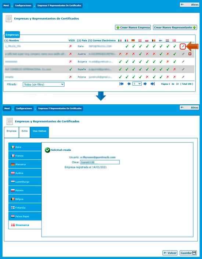Switch to the Extra tab
Image resolution: width=202 pixels, height=259 pixels.
click(25, 132)
